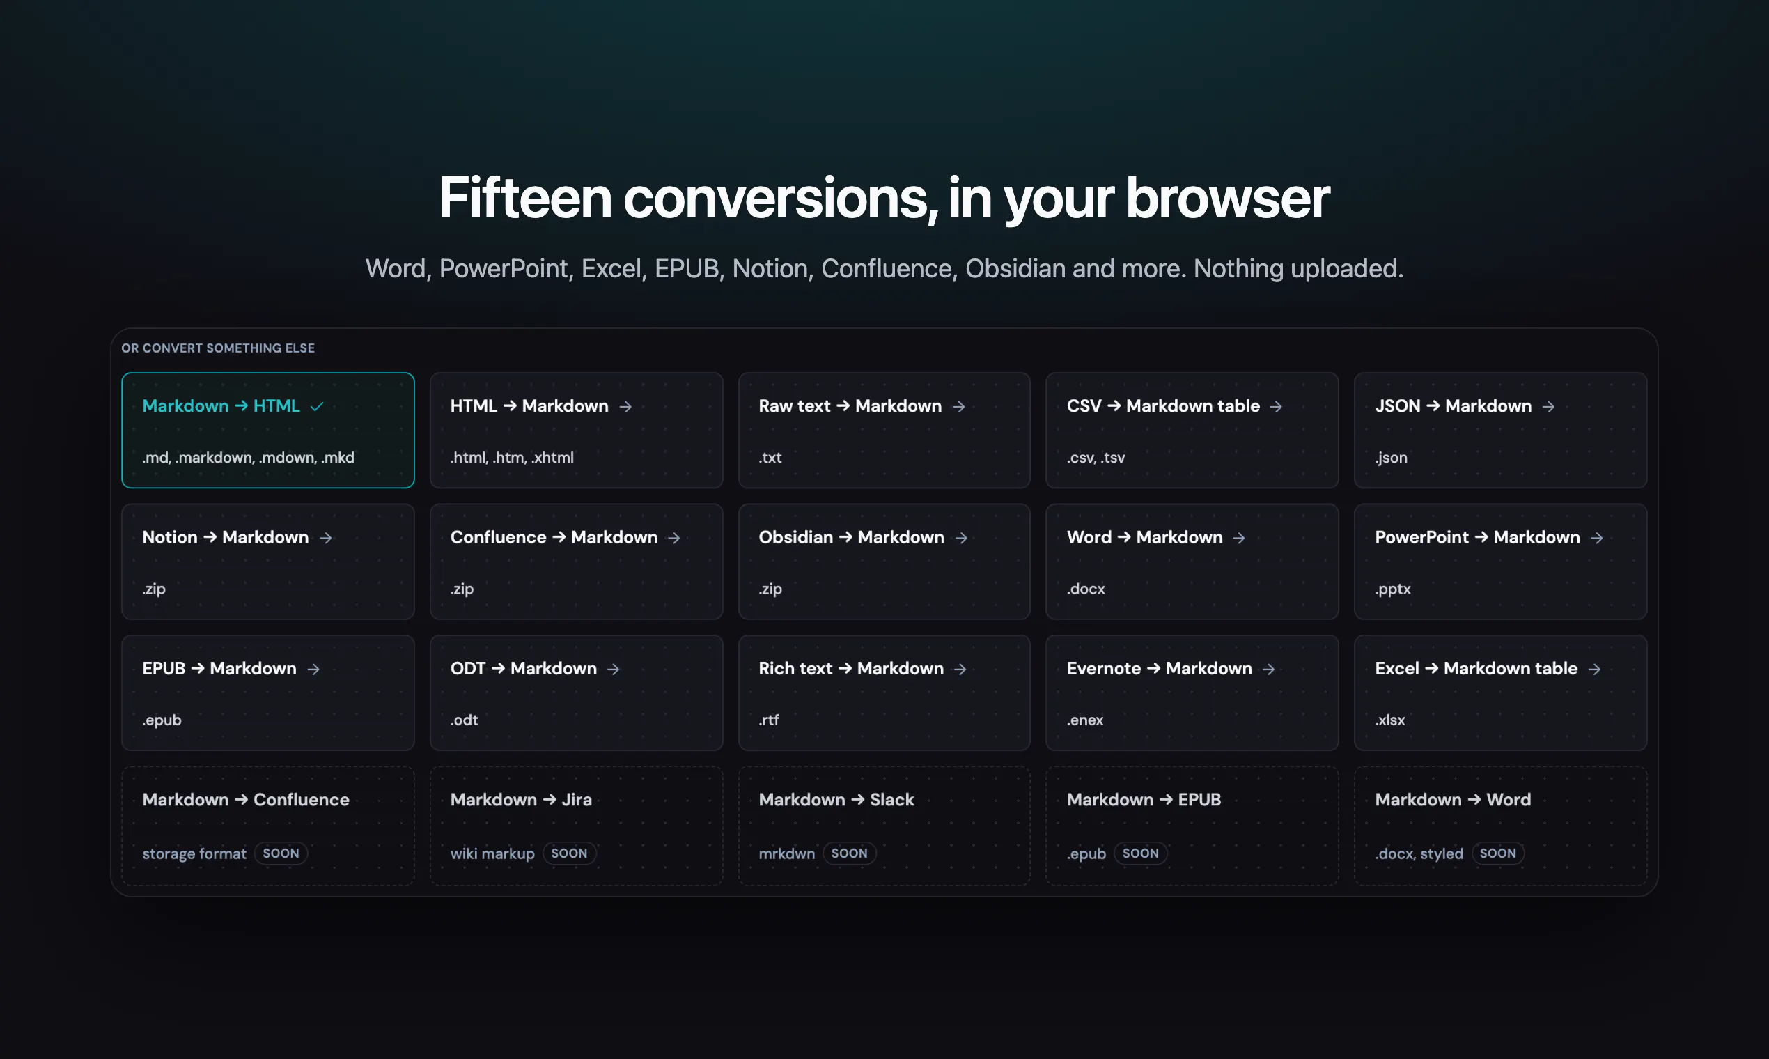Image resolution: width=1769 pixels, height=1059 pixels.
Task: Click the arrow icon next to HTML → Markdown
Action: tap(625, 406)
